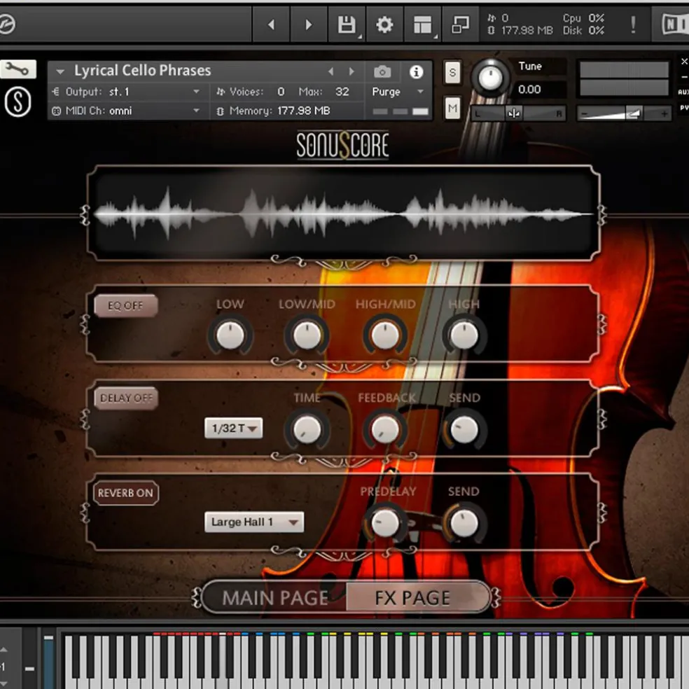The image size is (689, 689).
Task: Toggle the minimized view icon
Action: point(461,25)
